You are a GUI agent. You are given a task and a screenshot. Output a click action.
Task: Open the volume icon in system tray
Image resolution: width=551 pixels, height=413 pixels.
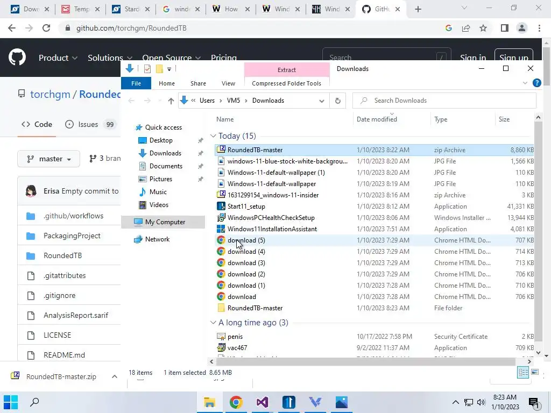[x=482, y=402]
